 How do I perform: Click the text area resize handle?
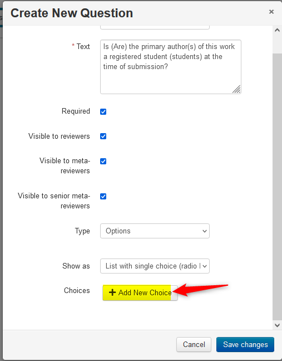(x=236, y=89)
